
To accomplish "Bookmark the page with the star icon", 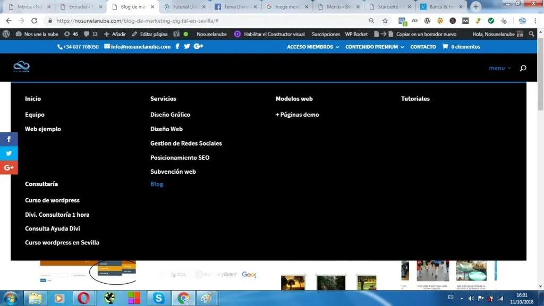I will click(384, 21).
